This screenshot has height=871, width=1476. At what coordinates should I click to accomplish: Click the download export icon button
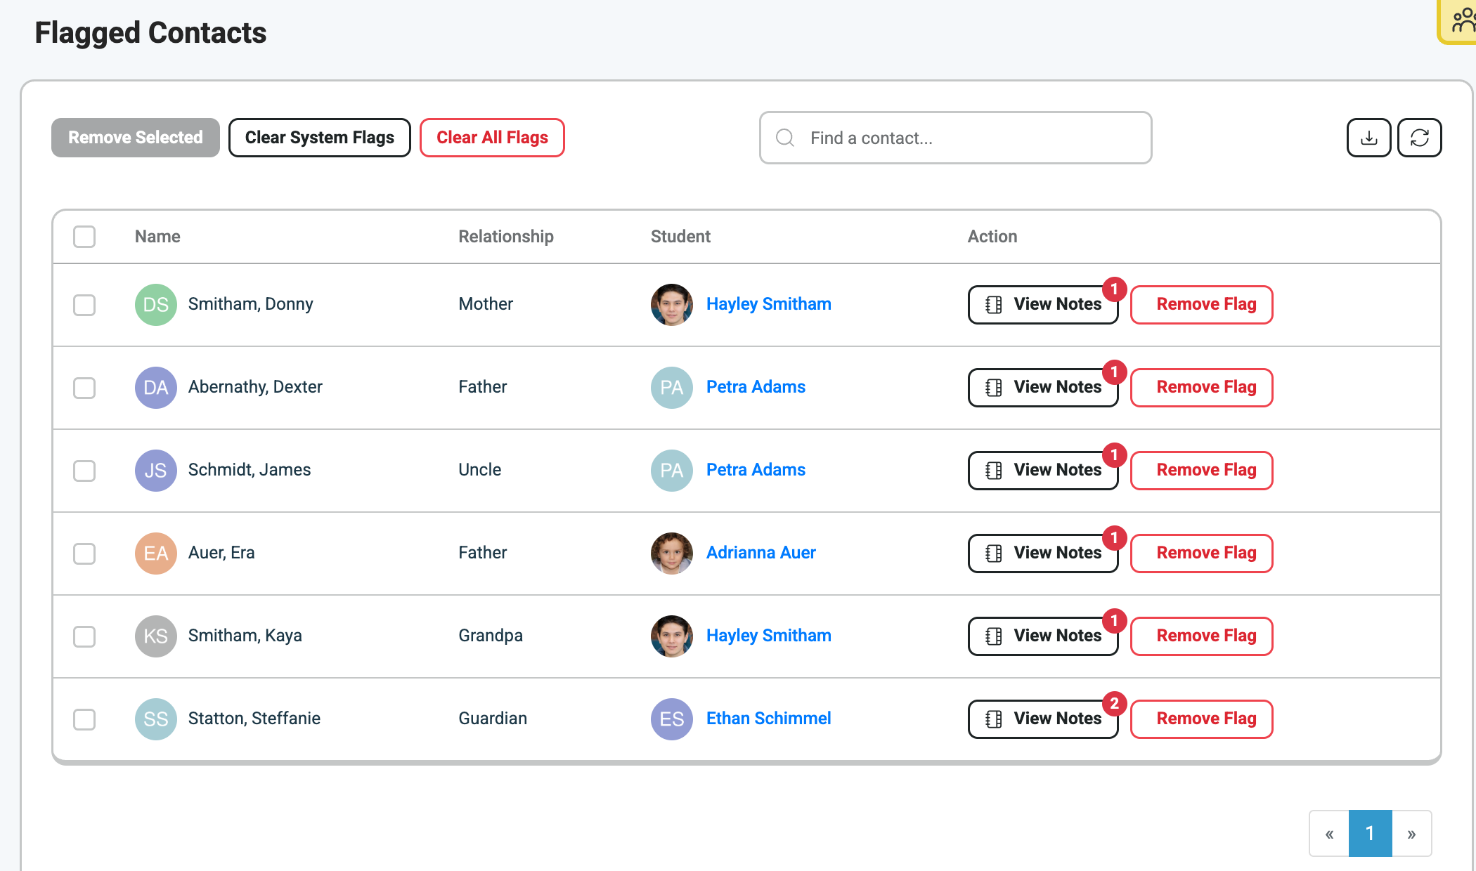tap(1368, 138)
